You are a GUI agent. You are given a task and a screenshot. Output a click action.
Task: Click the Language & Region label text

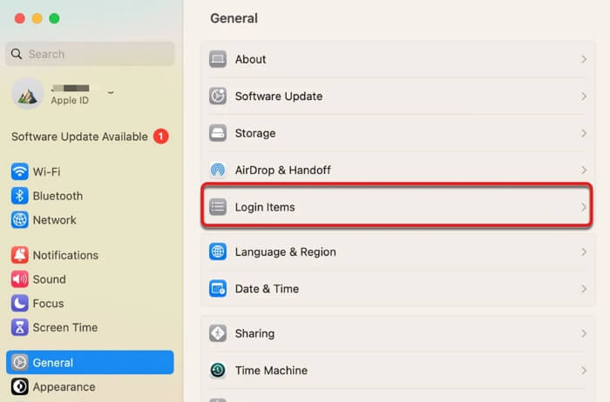point(285,251)
